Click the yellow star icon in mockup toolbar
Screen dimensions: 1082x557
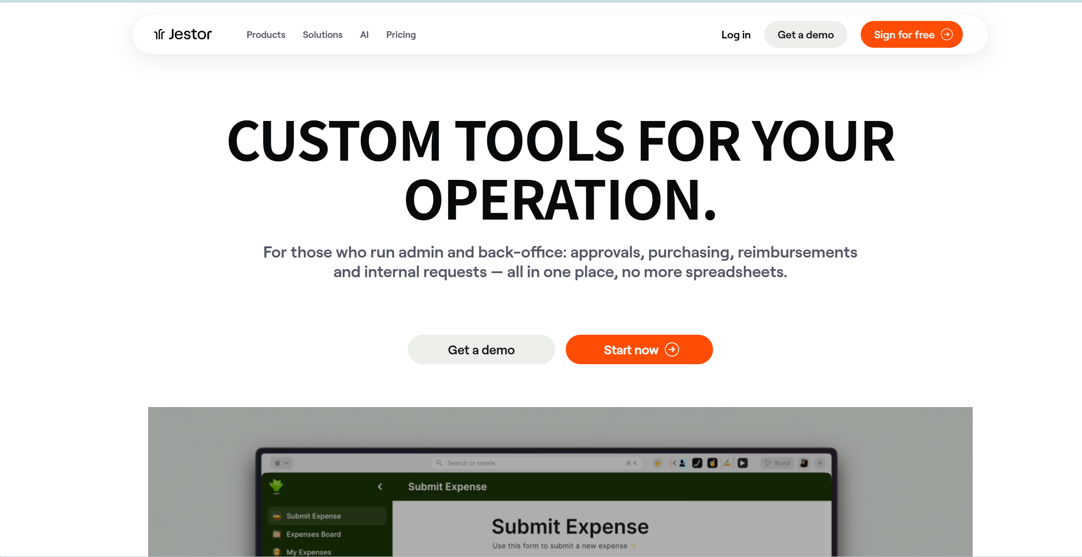tap(657, 463)
